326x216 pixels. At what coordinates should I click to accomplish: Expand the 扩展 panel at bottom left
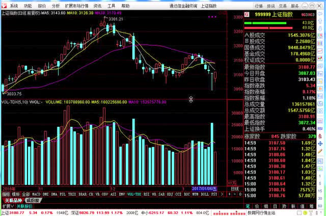7,206
